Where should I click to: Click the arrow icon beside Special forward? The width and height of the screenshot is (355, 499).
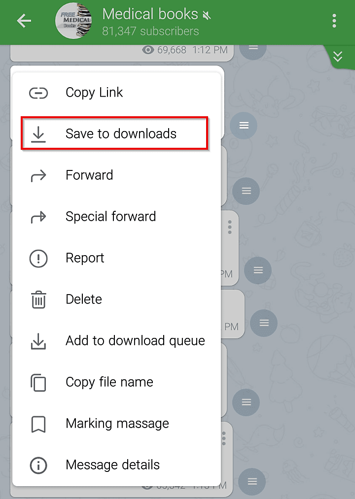click(38, 217)
